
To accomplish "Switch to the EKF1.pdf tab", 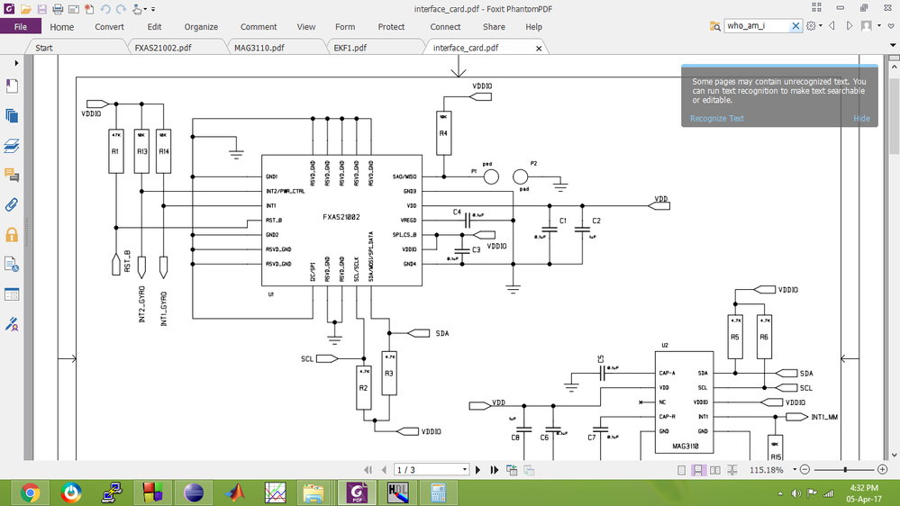I will pos(350,48).
